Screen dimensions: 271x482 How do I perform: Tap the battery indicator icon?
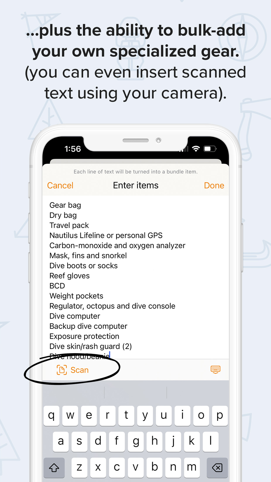pos(210,149)
